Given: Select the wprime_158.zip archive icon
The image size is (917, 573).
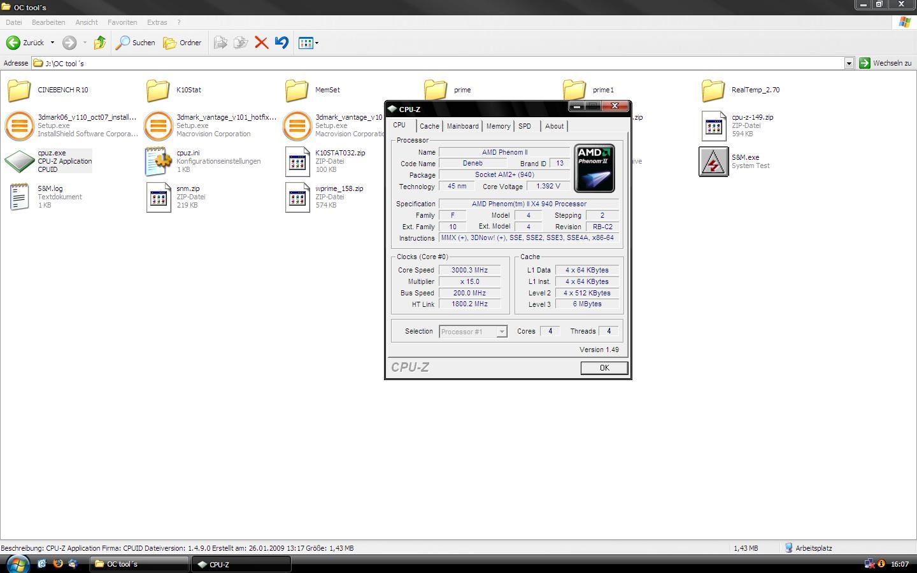Looking at the screenshot, I should coord(297,197).
